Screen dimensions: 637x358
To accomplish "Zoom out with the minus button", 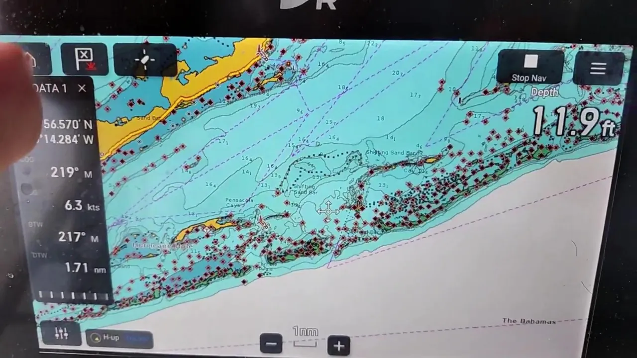I will [x=271, y=344].
